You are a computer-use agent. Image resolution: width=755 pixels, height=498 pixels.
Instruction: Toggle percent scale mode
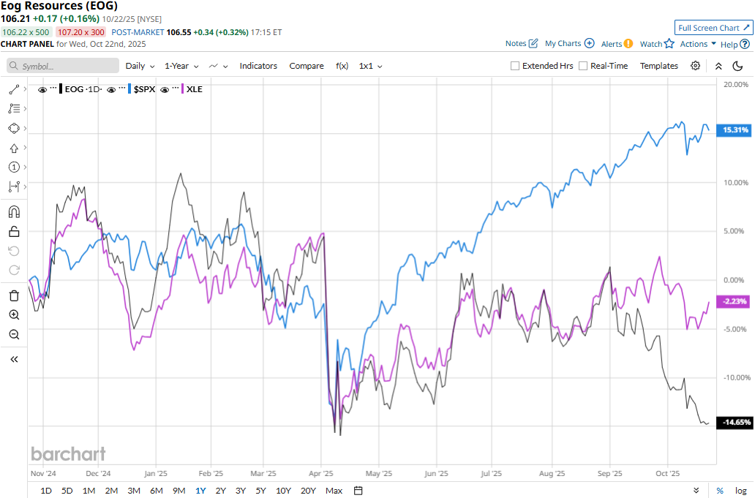pyautogui.click(x=720, y=491)
